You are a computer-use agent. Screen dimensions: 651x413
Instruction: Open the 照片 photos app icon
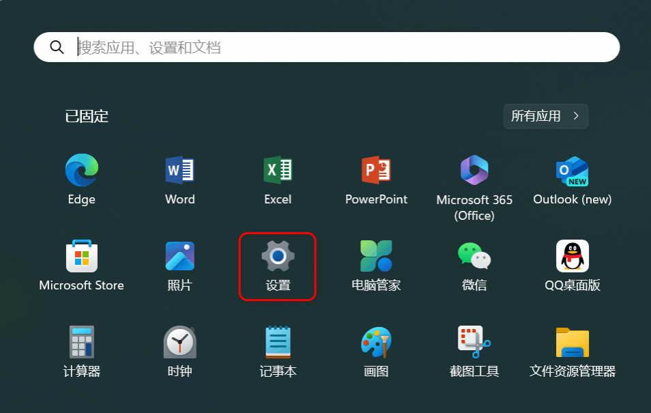(x=179, y=256)
